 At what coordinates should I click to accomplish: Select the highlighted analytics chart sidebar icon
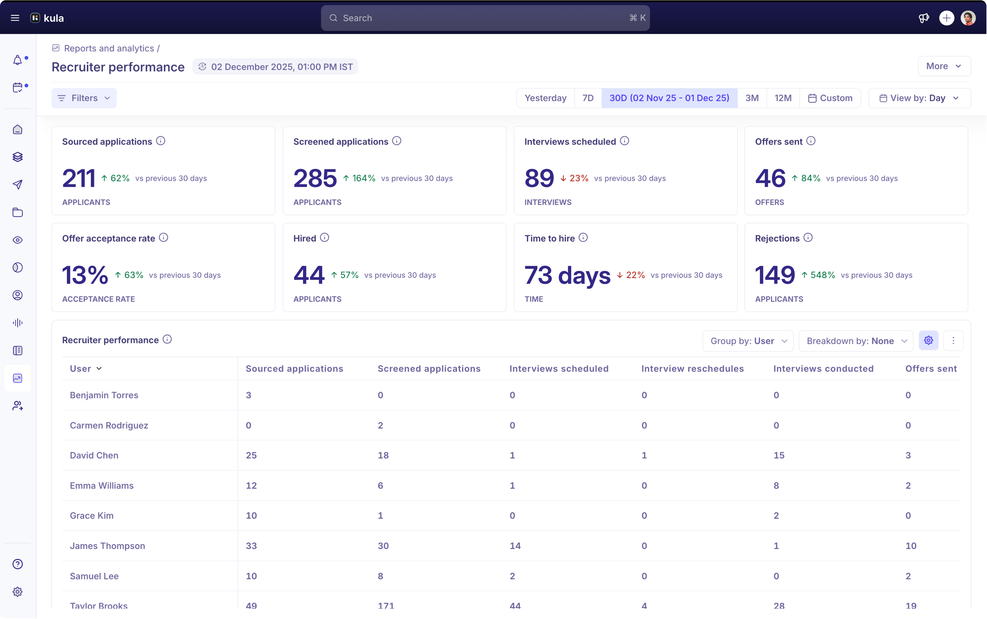(x=18, y=378)
